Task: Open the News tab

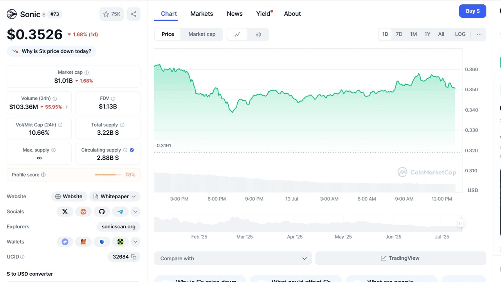Action: [234, 14]
